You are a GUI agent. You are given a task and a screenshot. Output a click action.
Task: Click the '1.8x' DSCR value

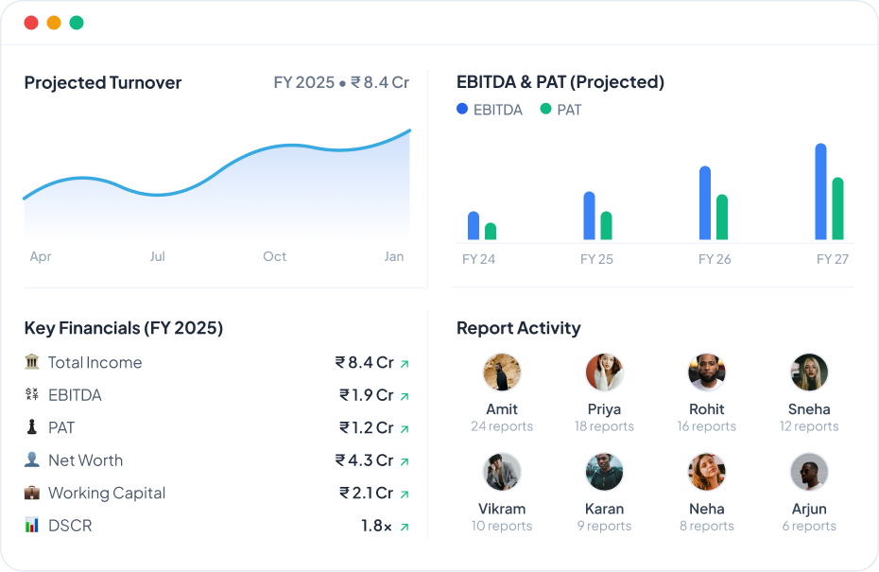tap(376, 526)
